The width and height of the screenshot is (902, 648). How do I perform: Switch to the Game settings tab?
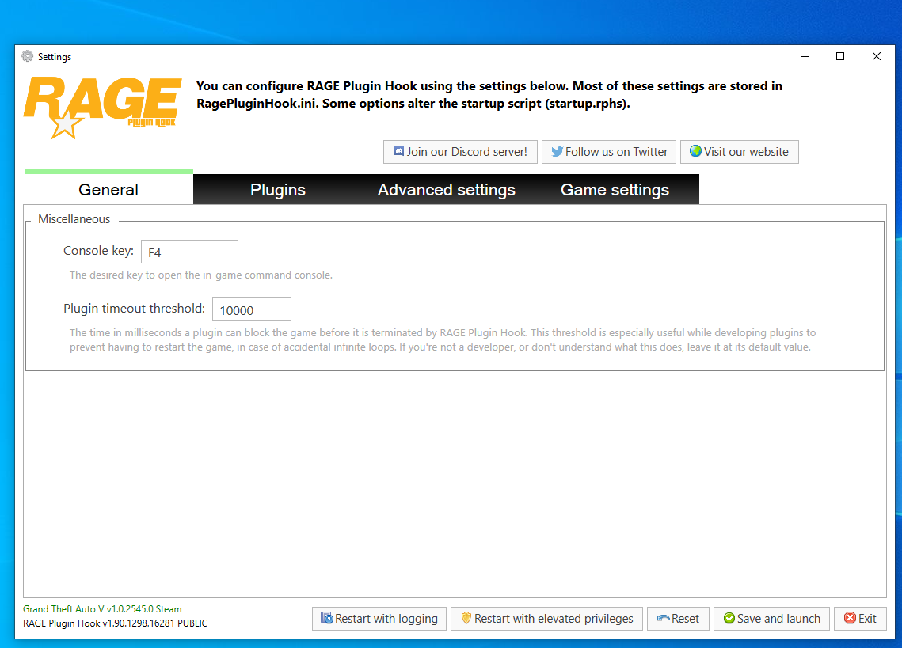(x=615, y=189)
